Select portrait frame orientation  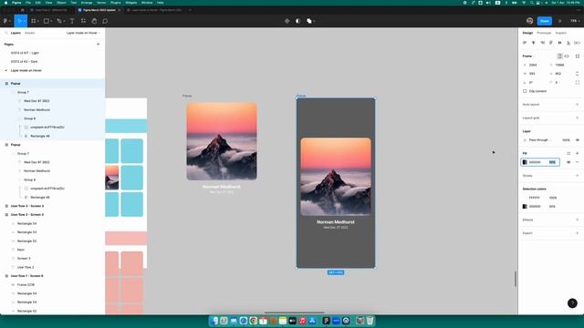pyautogui.click(x=559, y=56)
